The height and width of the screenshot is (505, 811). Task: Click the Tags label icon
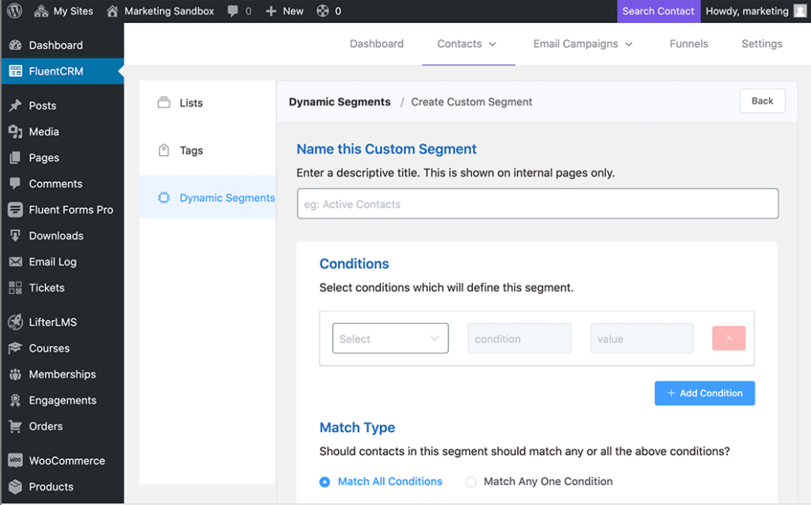click(x=164, y=150)
